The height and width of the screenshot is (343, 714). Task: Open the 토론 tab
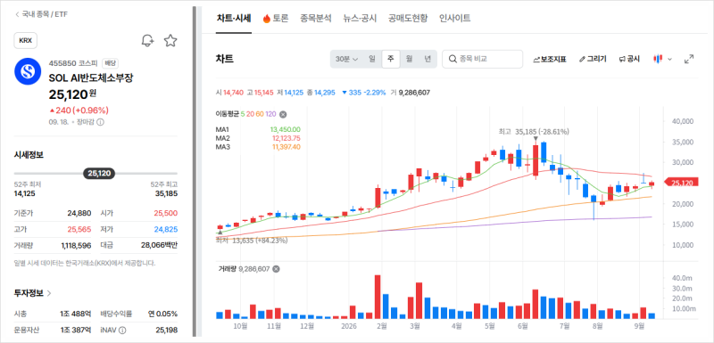click(x=276, y=19)
